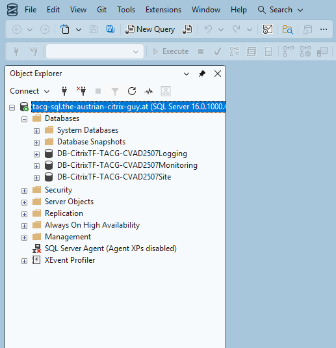Click Display Estimated Execution Plan icon
The width and height of the screenshot is (336, 348).
[x=235, y=51]
